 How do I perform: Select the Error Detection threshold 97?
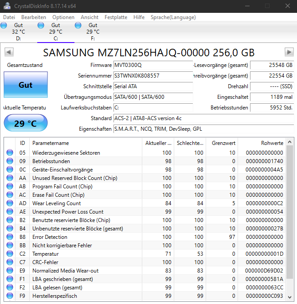pos(232,237)
